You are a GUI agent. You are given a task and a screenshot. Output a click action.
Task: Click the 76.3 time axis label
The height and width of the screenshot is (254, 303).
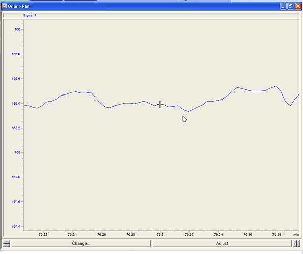tap(160, 235)
